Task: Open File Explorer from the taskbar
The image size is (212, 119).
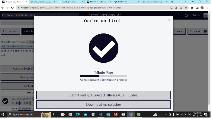Action: coord(70,114)
